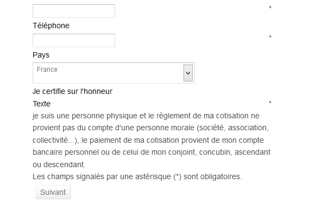Viewport: 310px width, 209px height.
Task: Focus the text field above the Téléphone label
Action: tap(74, 11)
